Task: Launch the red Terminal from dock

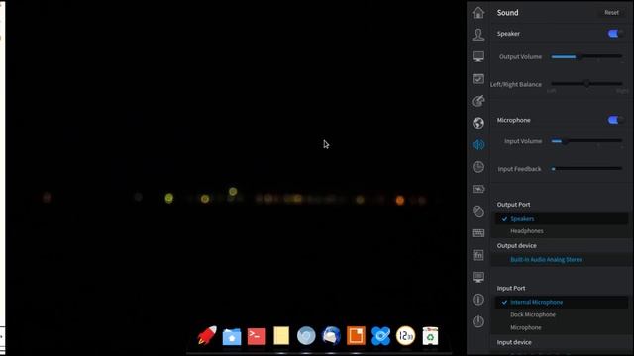Action: pos(257,336)
